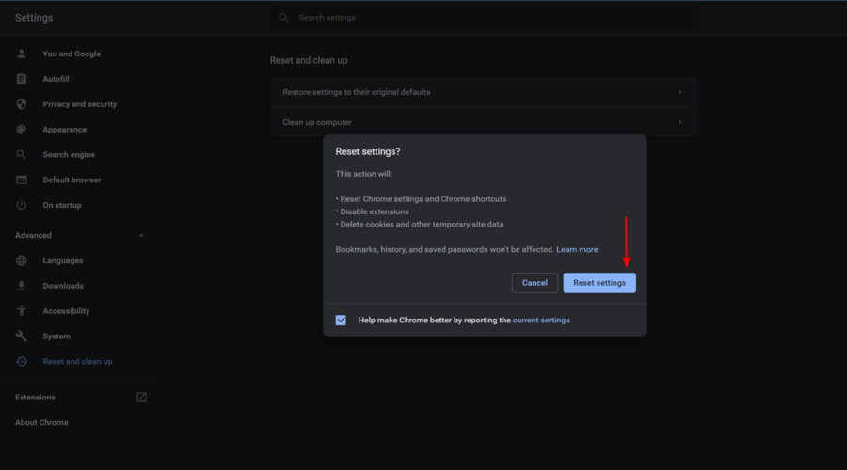Expand Restore settings to original defaults arrow
847x470 pixels.
click(680, 92)
